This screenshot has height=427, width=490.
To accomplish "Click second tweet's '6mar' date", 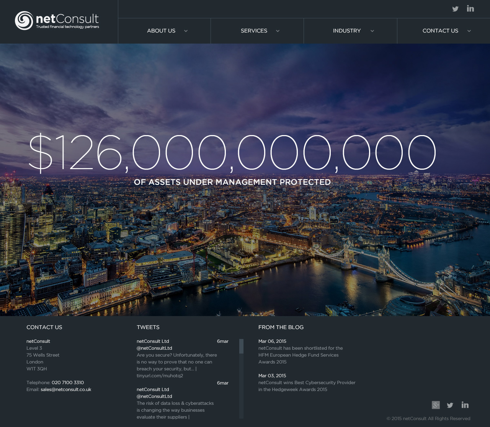I will pyautogui.click(x=223, y=383).
